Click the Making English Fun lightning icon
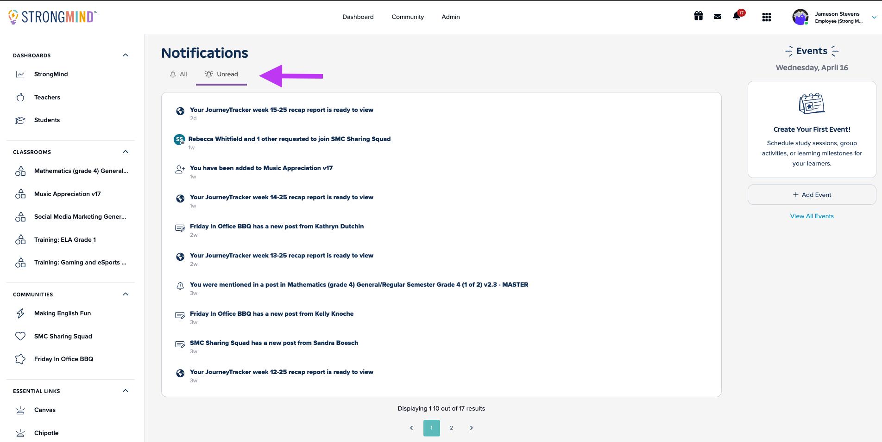The width and height of the screenshot is (882, 442). [x=20, y=313]
